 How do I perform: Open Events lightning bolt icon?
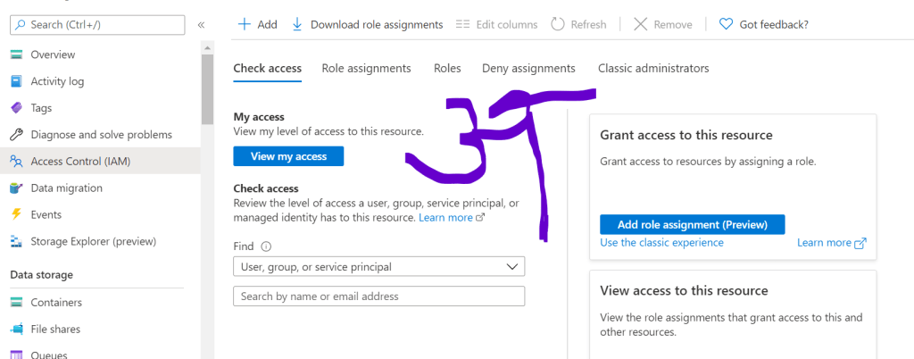pyautogui.click(x=16, y=214)
